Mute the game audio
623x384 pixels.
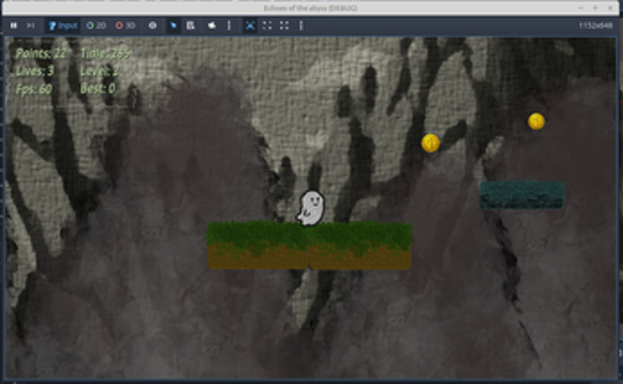coord(211,26)
